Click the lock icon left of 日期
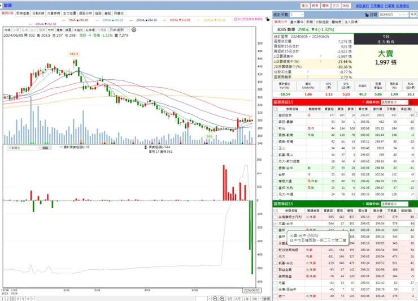This screenshot has width=418, height=301. (x=367, y=15)
